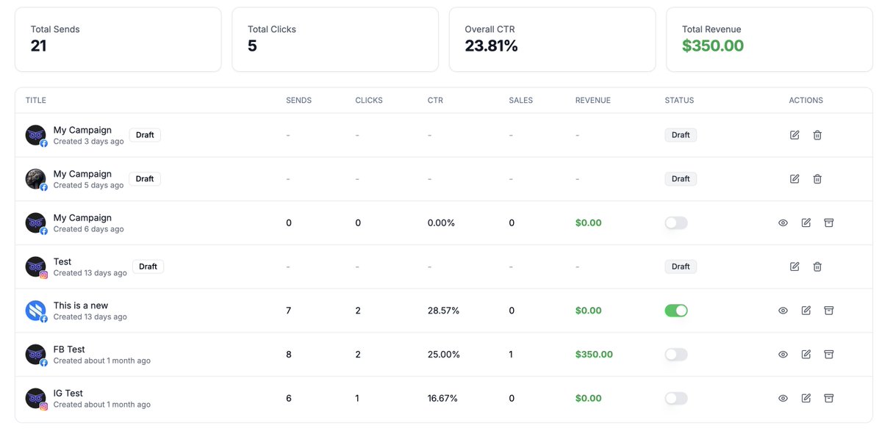Click Draft status badge in My Campaign 5 days ago row
Viewport: 882px width, 431px height.
[681, 179]
